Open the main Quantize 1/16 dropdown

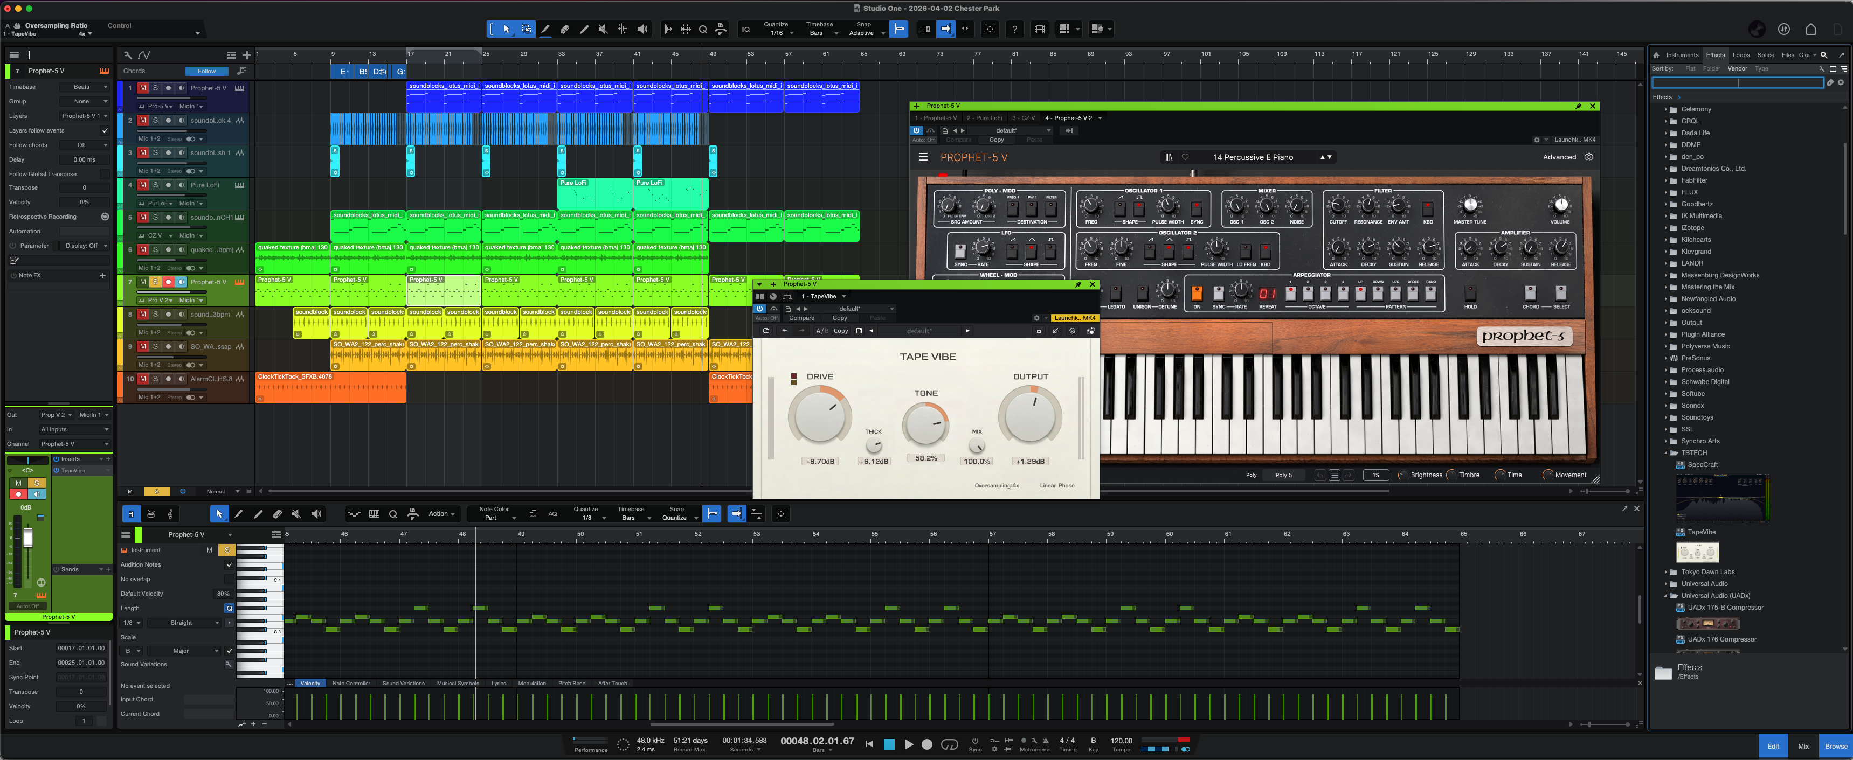(778, 33)
